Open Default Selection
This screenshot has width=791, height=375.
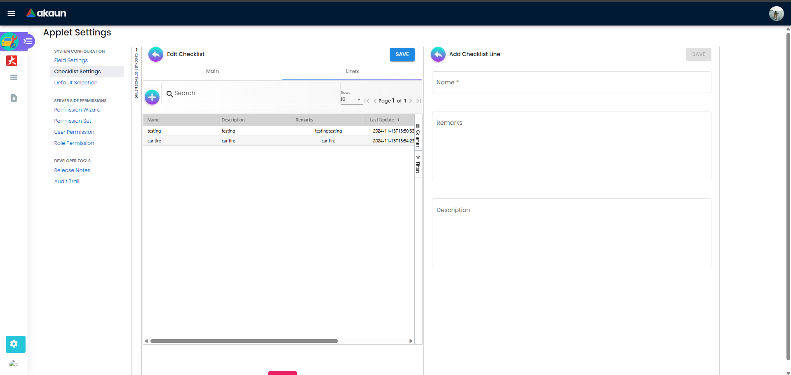76,83
